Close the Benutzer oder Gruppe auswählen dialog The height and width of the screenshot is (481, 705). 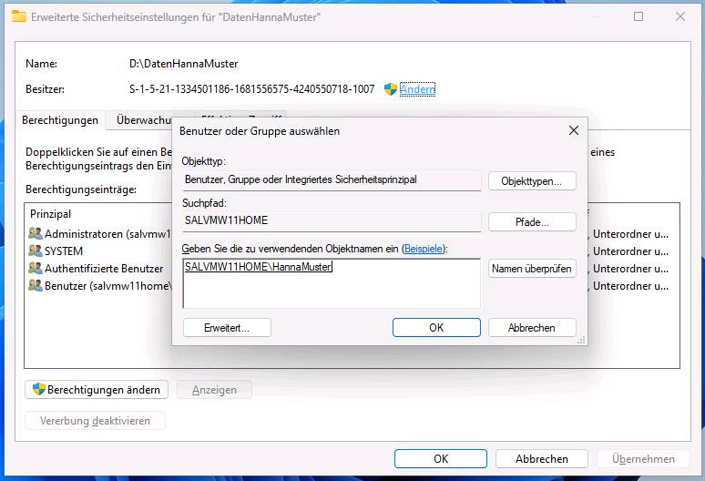coord(573,131)
